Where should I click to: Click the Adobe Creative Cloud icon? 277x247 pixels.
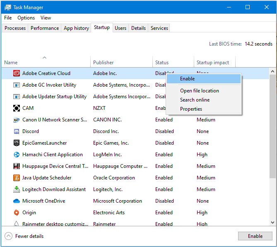coord(17,73)
